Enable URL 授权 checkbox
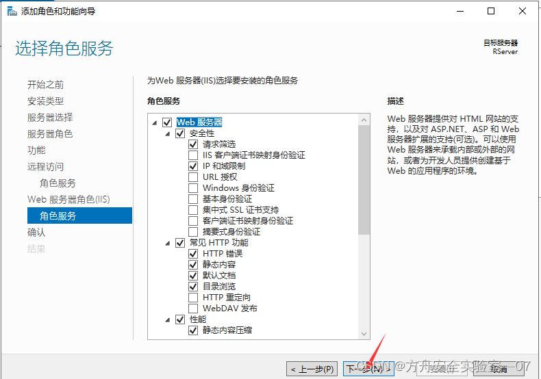The image size is (541, 379). tap(193, 177)
